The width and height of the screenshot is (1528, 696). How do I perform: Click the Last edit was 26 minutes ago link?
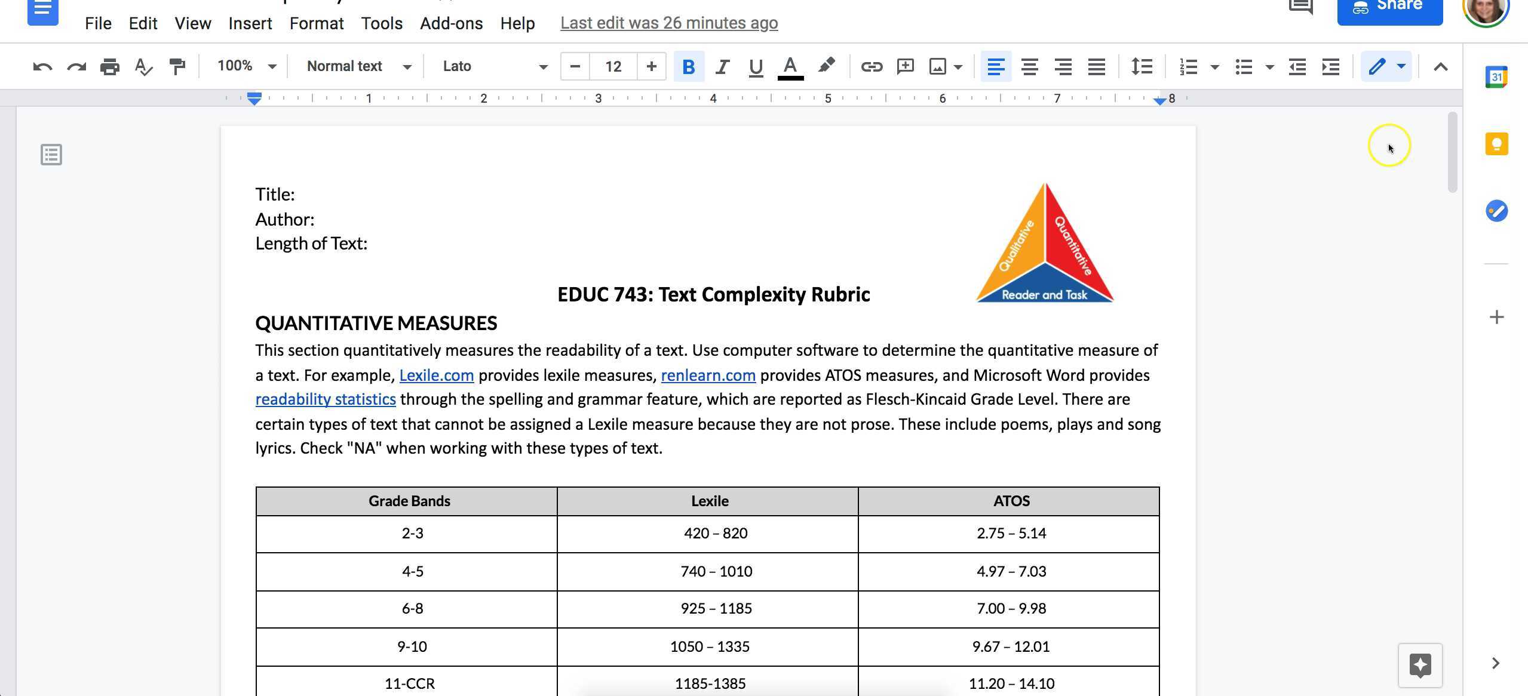click(x=668, y=23)
